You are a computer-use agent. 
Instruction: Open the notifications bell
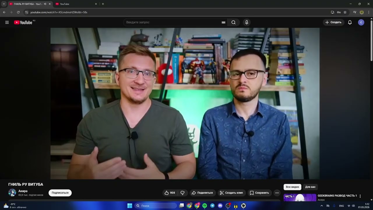click(350, 22)
